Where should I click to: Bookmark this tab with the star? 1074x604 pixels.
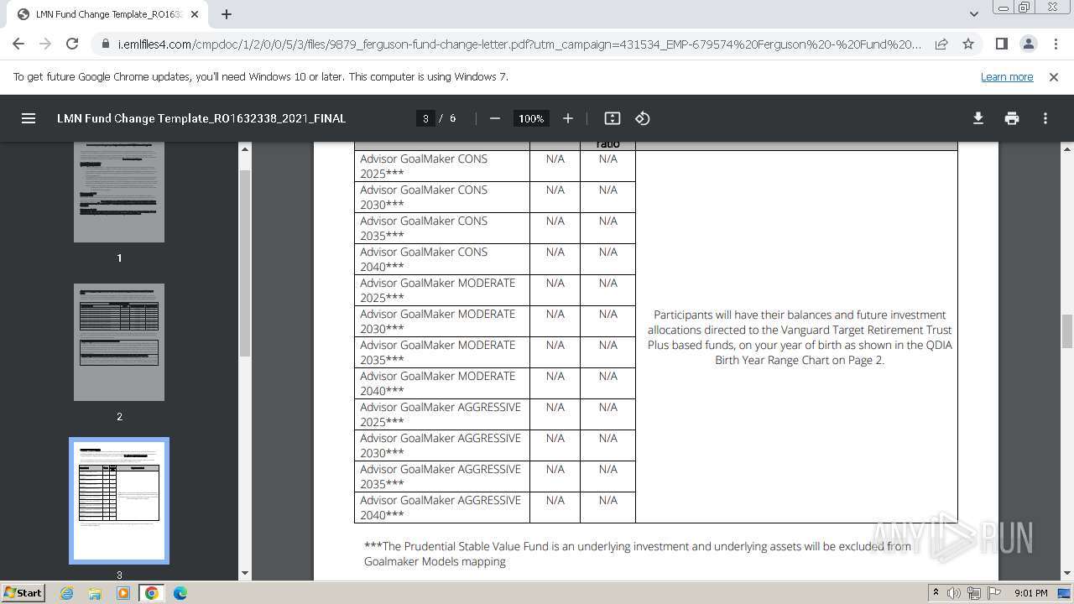coord(968,44)
